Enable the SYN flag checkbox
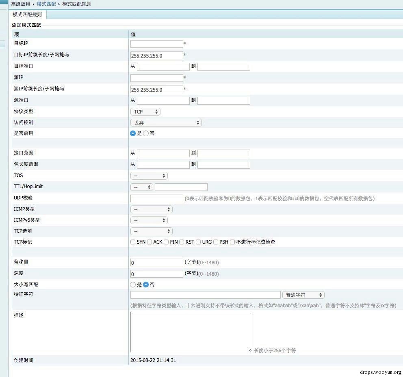The width and height of the screenshot is (403, 377). pyautogui.click(x=133, y=242)
